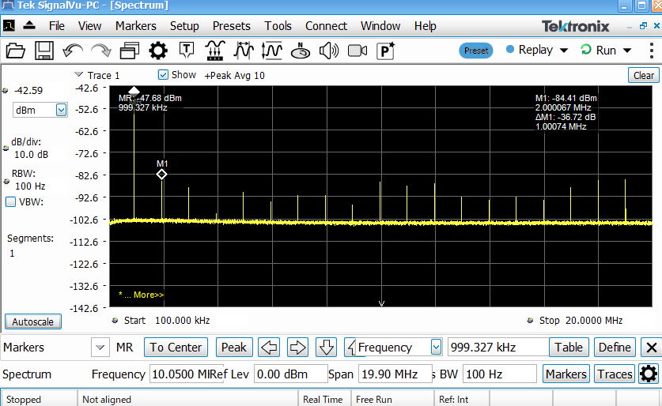Image resolution: width=662 pixels, height=406 pixels.
Task: Open the Markers menu
Action: pyautogui.click(x=135, y=26)
